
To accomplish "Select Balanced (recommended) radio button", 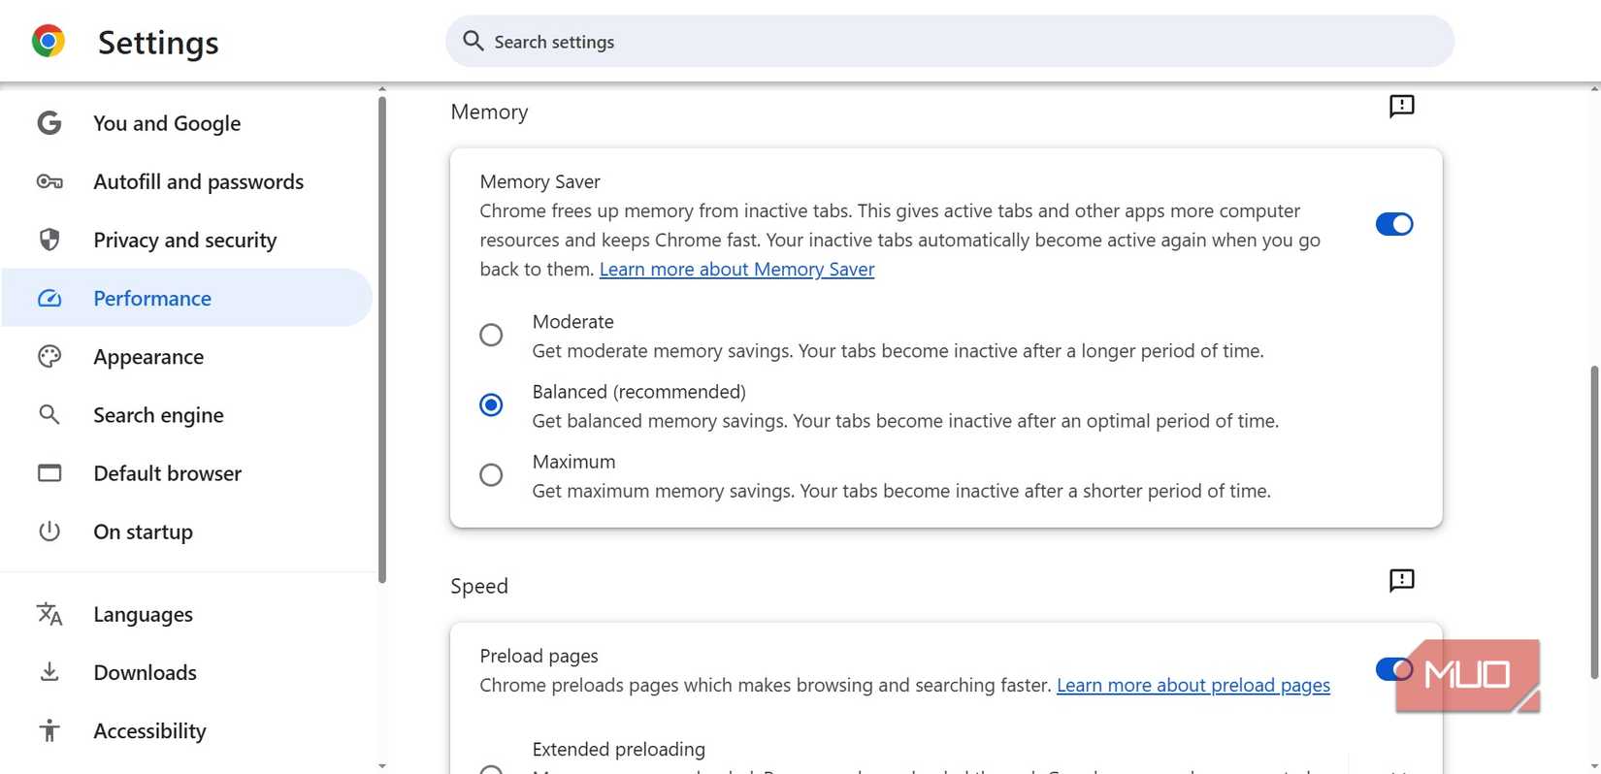I will (x=491, y=405).
